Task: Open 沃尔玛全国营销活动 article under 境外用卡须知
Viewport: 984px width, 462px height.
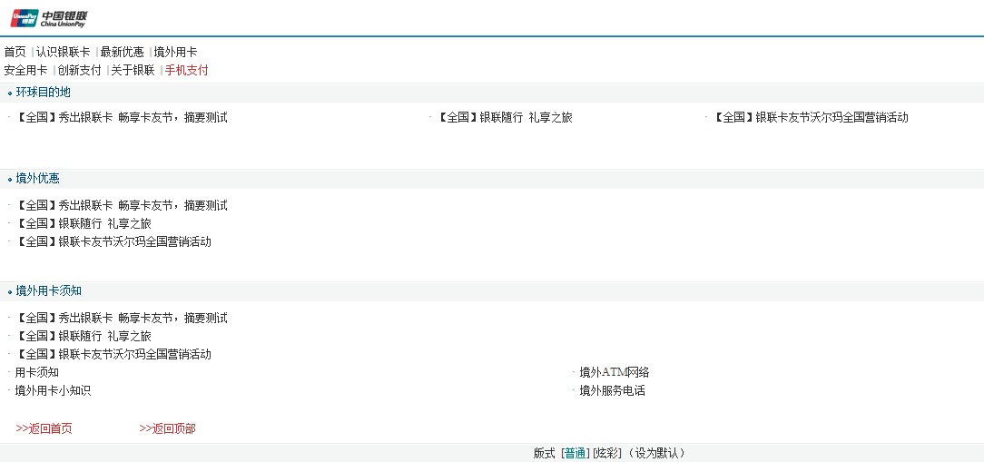Action: point(113,355)
